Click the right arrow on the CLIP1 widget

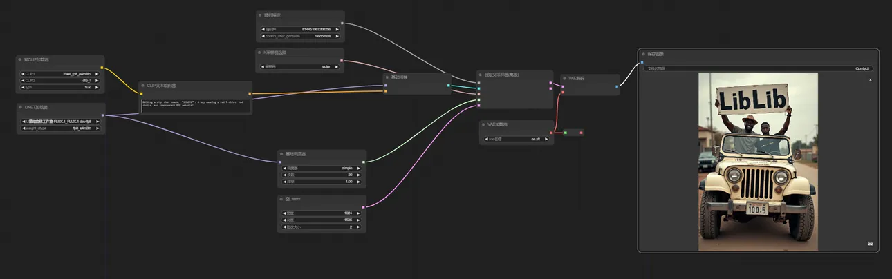pos(97,73)
